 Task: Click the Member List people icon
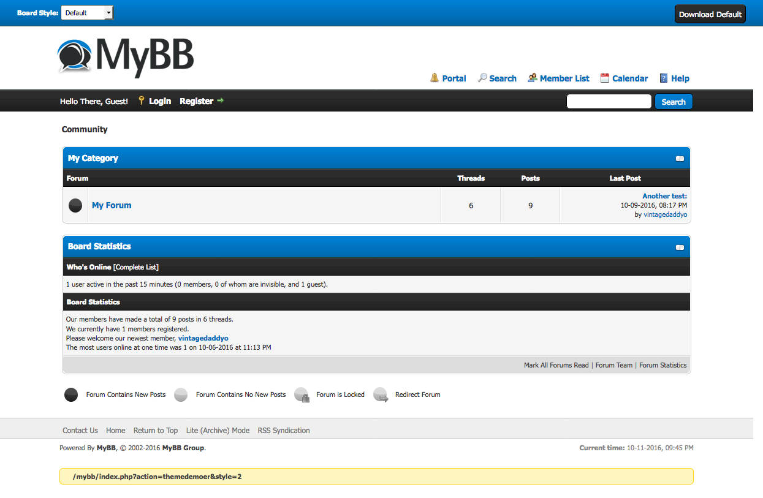pyautogui.click(x=533, y=78)
